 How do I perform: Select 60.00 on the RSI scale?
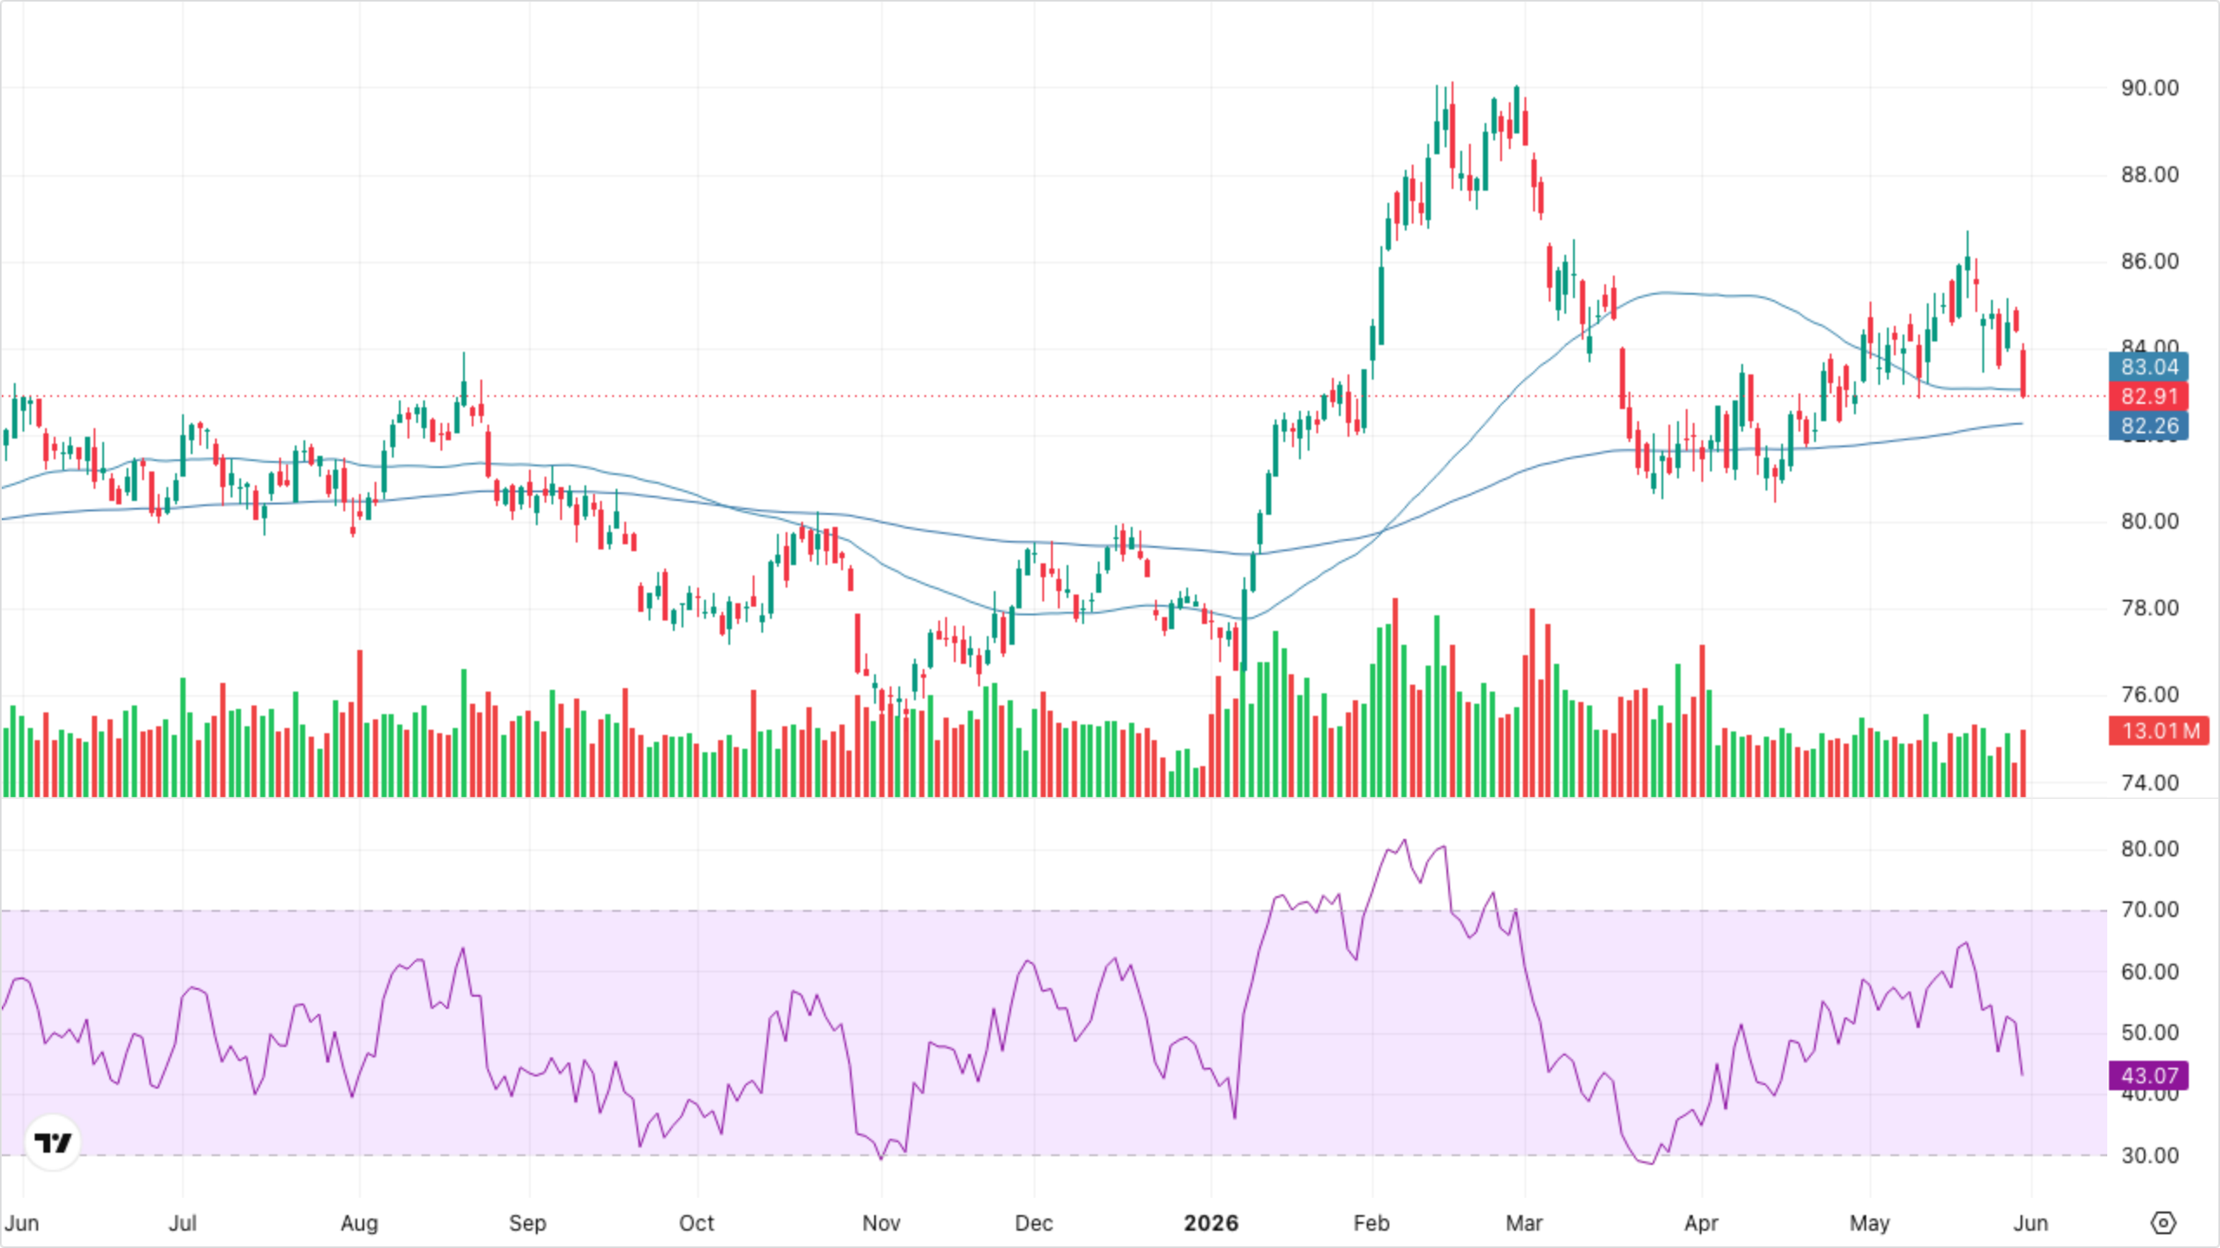click(2150, 972)
